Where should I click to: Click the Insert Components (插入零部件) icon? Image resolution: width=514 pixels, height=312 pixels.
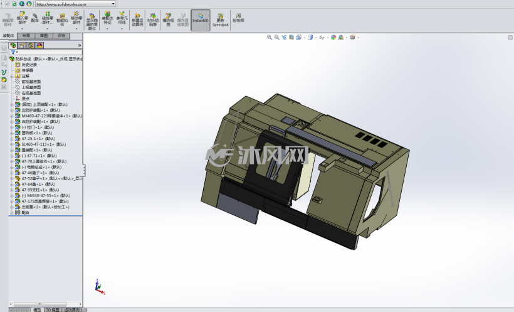coord(23,18)
